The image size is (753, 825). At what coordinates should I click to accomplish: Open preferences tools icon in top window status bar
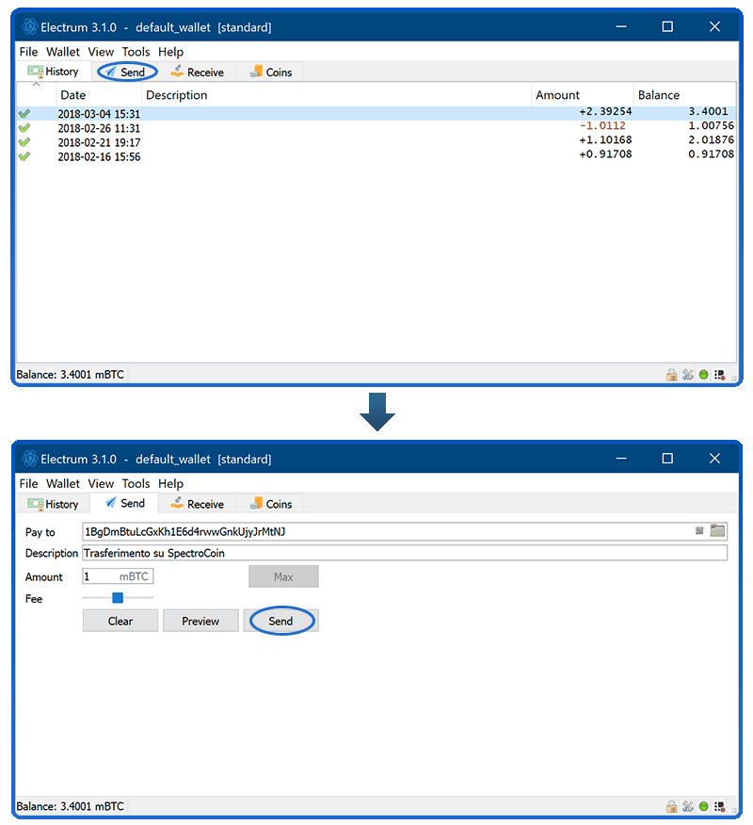click(x=688, y=375)
